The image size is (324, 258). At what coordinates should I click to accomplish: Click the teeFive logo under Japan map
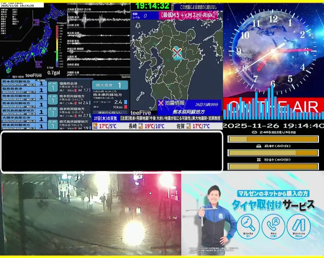pyautogui.click(x=33, y=75)
